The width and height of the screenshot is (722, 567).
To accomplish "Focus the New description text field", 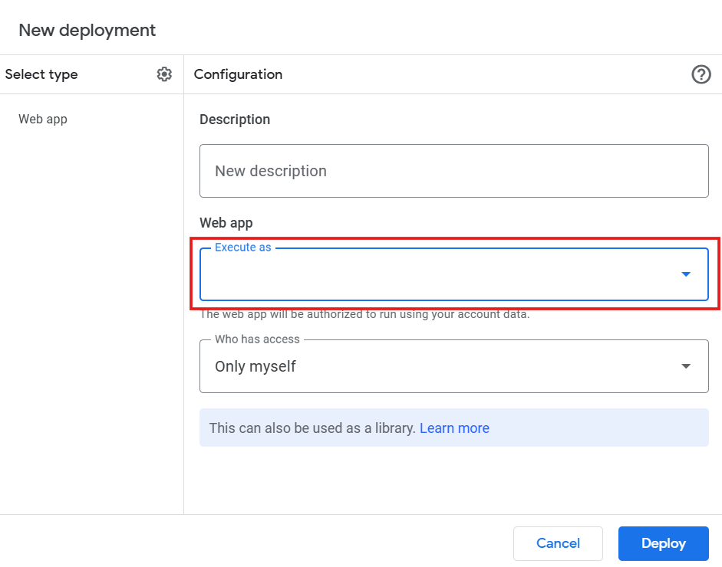I will coord(453,171).
